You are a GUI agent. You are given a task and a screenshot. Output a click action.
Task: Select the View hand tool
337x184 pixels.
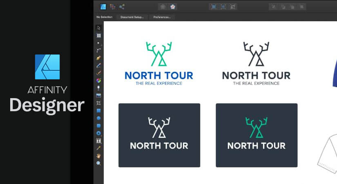click(x=99, y=156)
